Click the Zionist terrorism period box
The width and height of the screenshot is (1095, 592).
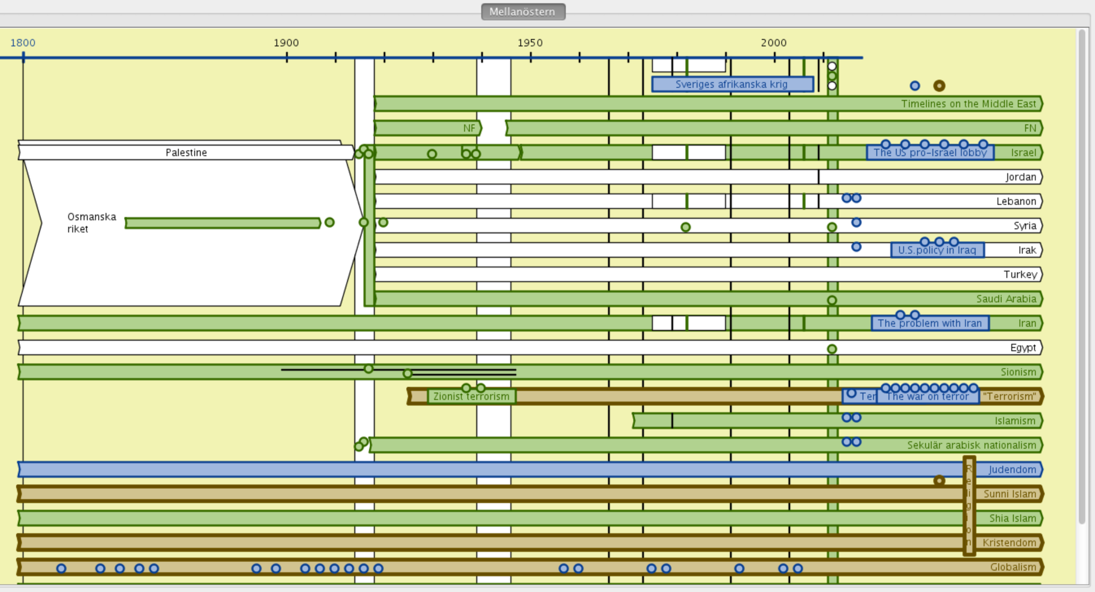471,396
